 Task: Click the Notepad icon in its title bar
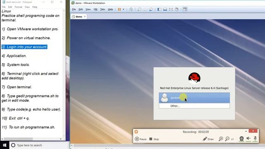pos(4,2)
